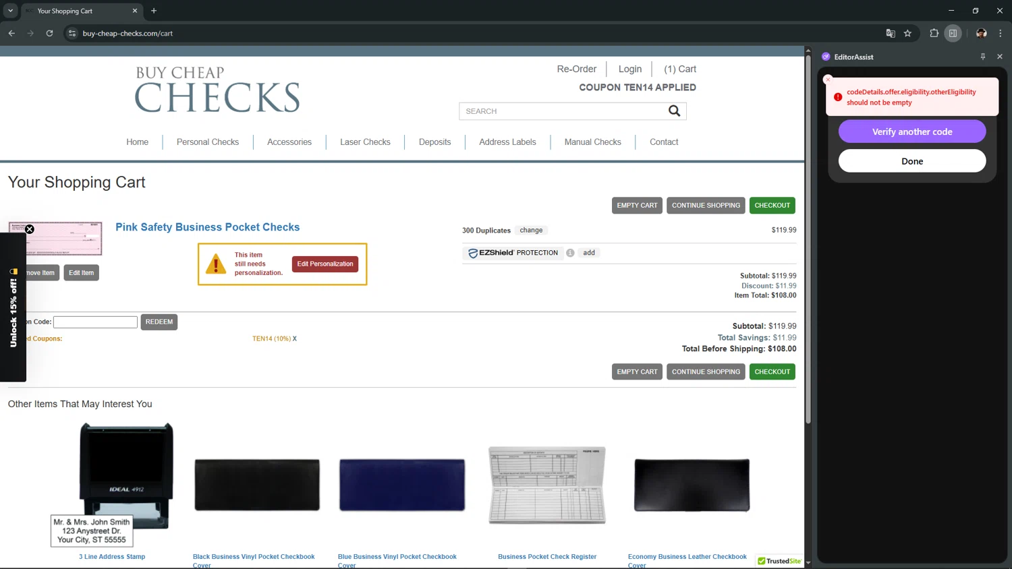Close the EditorAssist side panel
This screenshot has height=569, width=1012.
click(x=1000, y=57)
